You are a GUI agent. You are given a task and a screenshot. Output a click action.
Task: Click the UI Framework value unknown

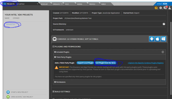[70, 30]
